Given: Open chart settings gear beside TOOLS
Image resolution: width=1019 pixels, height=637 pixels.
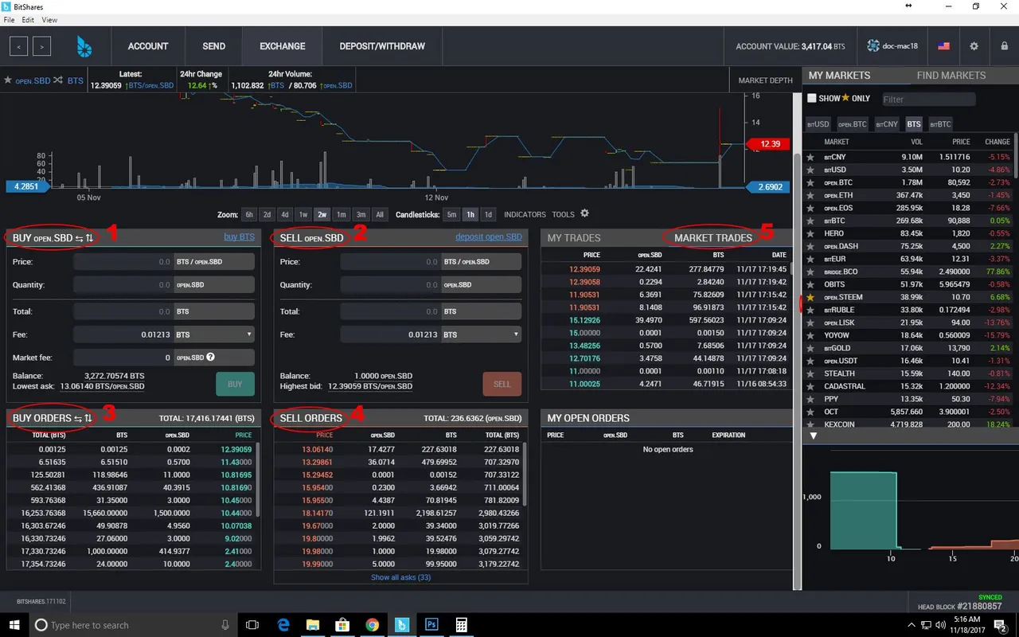Looking at the screenshot, I should pos(584,214).
